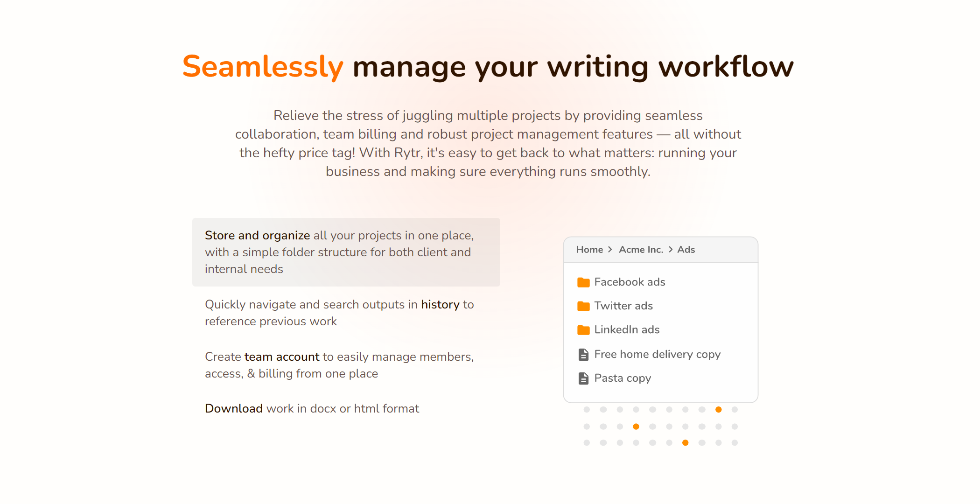Screen dimensions: 980x504
Task: Click the Pasta copy document icon
Action: [x=583, y=378]
